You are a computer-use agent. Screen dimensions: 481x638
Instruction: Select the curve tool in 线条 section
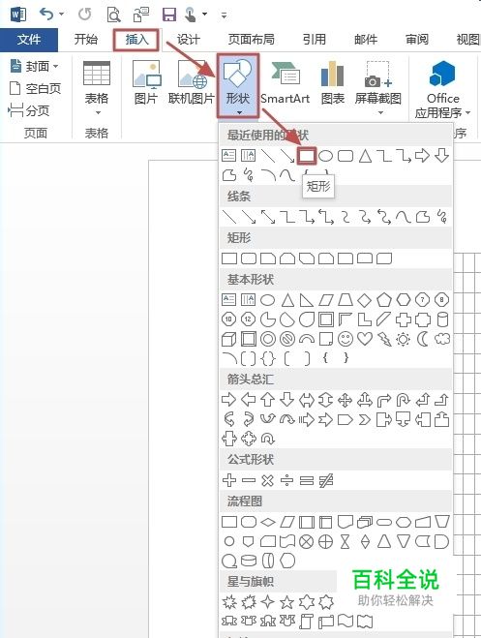404,217
